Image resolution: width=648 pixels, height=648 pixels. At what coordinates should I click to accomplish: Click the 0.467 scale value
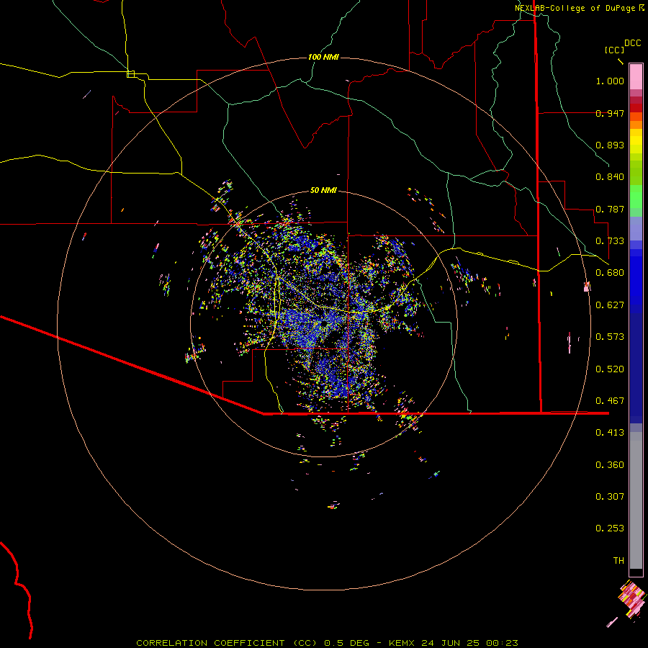pyautogui.click(x=610, y=401)
